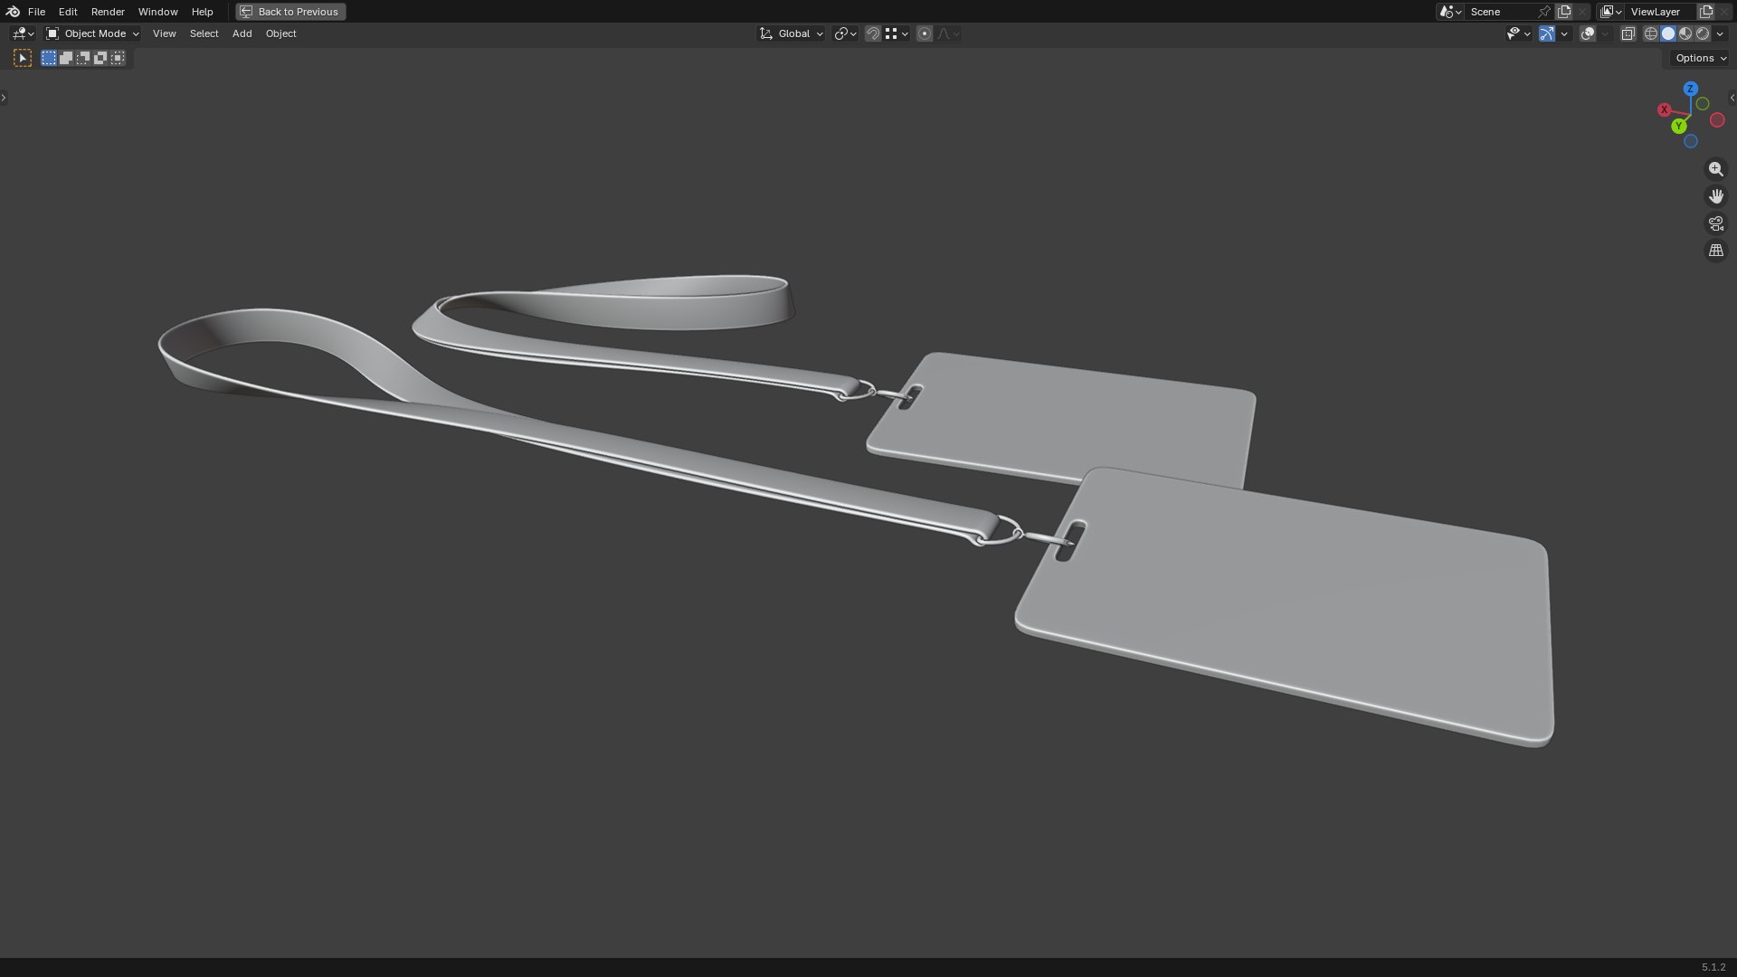Toggle viewport gizmos display

1547,33
